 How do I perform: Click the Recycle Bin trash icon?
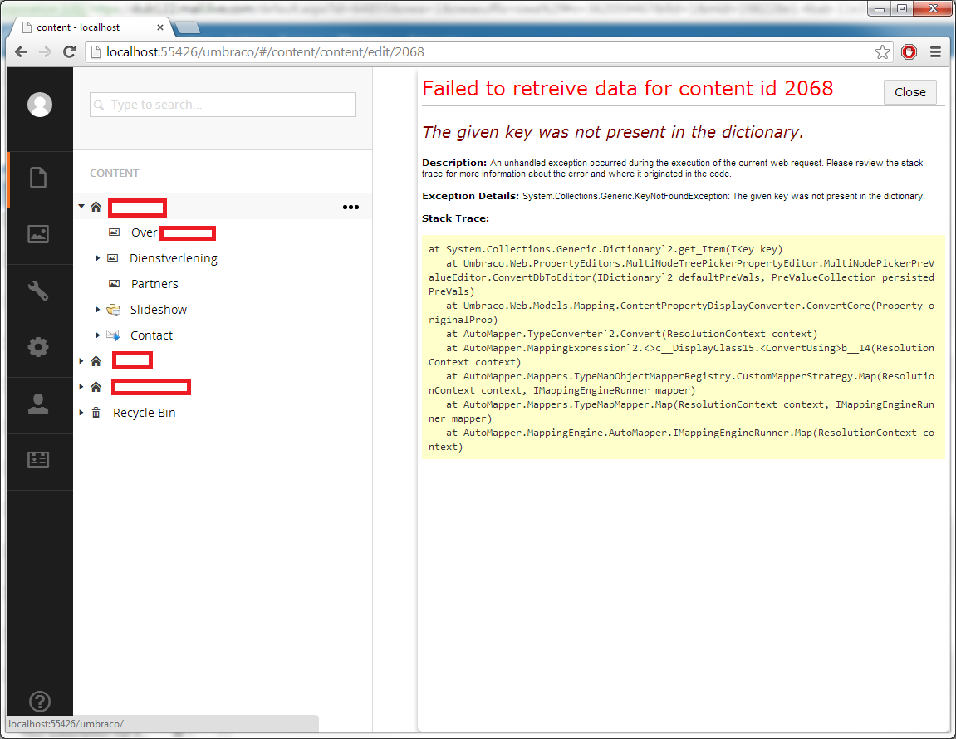[x=96, y=413]
